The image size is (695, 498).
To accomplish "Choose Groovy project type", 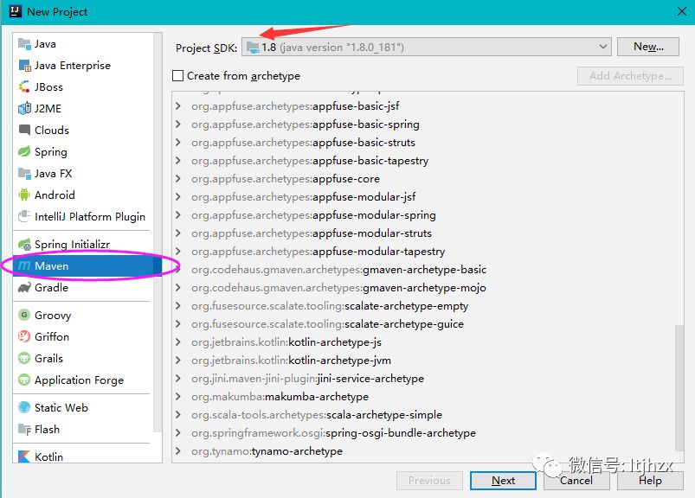I will pyautogui.click(x=83, y=315).
